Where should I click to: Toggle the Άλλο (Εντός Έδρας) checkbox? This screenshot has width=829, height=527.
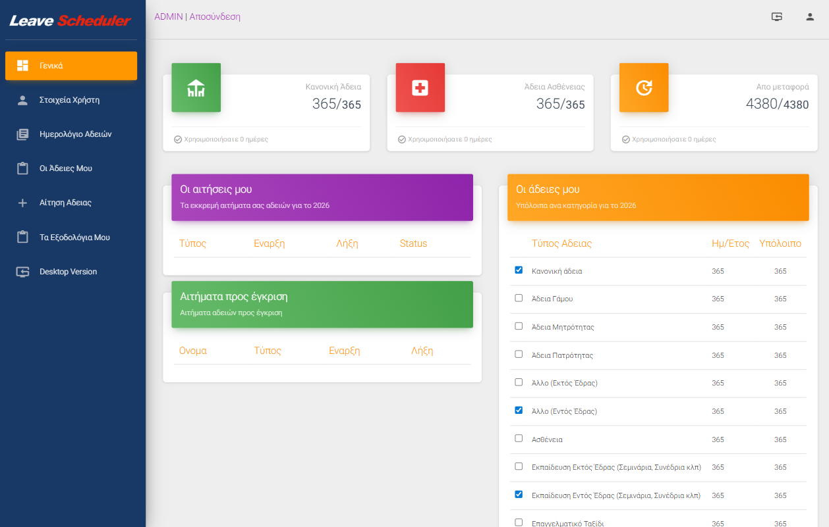point(519,410)
